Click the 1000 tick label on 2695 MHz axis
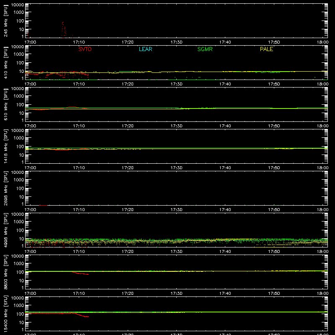 point(18,180)
